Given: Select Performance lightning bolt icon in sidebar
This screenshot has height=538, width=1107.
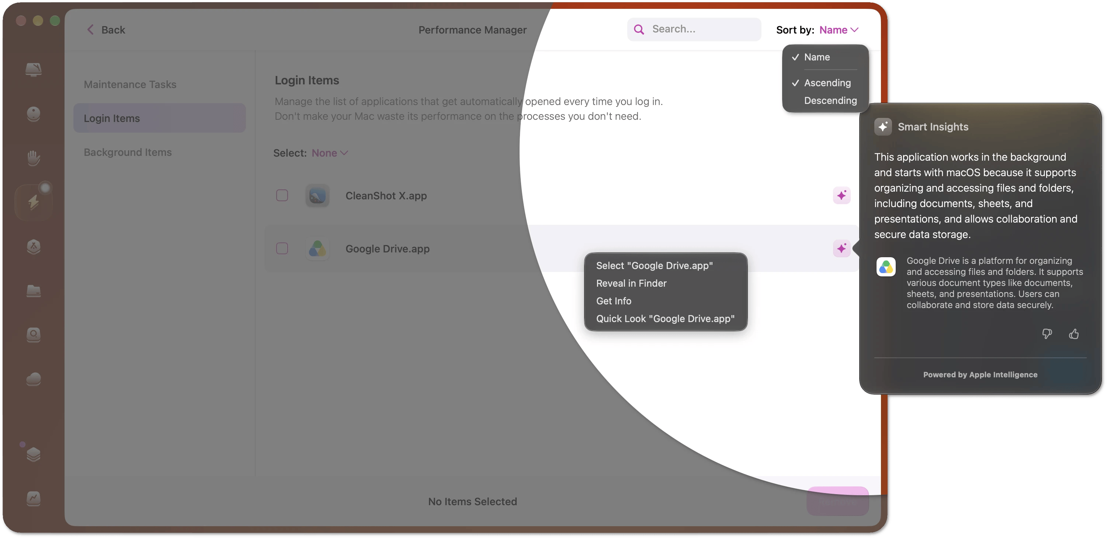Looking at the screenshot, I should click(34, 202).
